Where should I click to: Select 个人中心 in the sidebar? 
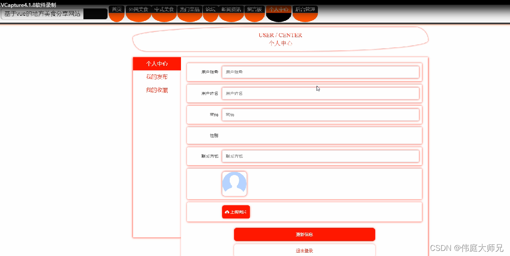[157, 64]
